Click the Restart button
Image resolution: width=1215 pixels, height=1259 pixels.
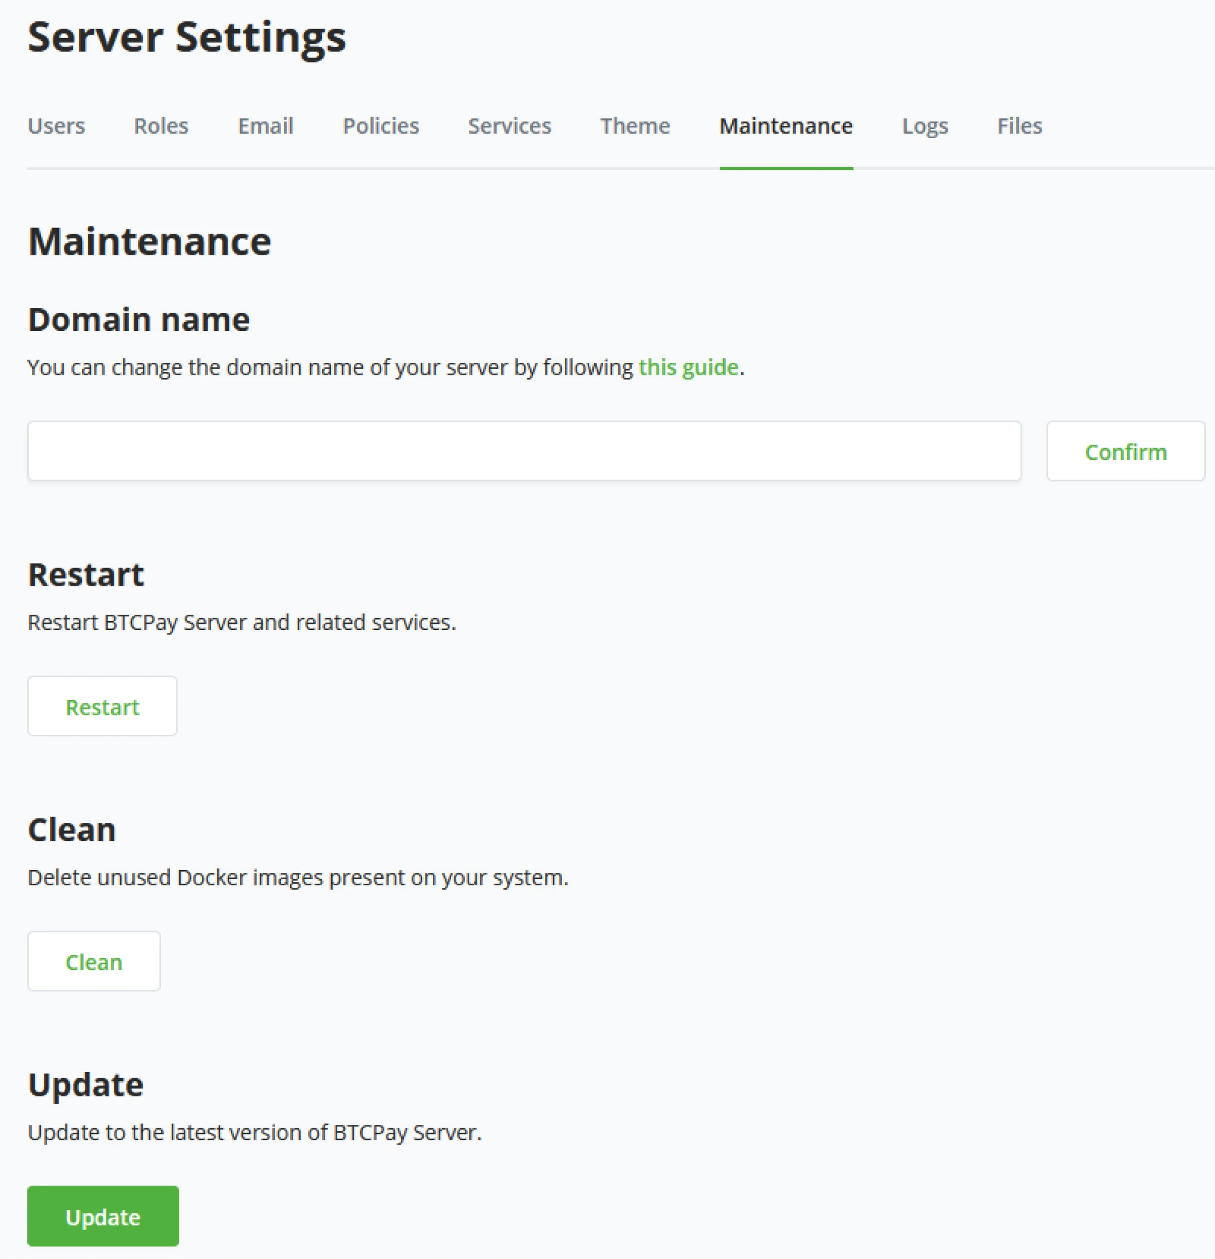point(102,706)
